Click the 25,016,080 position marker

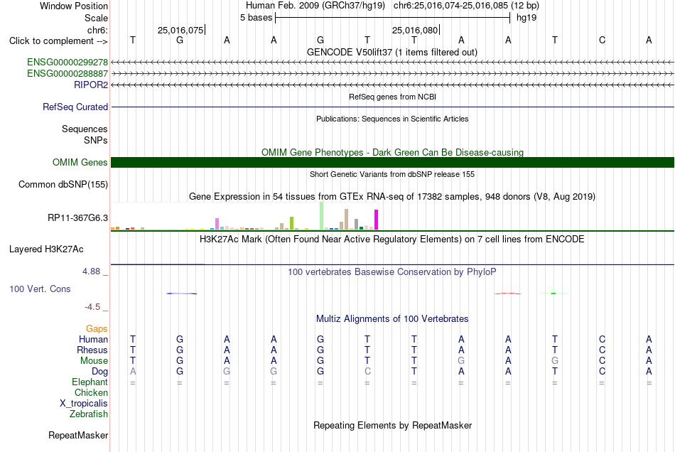416,30
